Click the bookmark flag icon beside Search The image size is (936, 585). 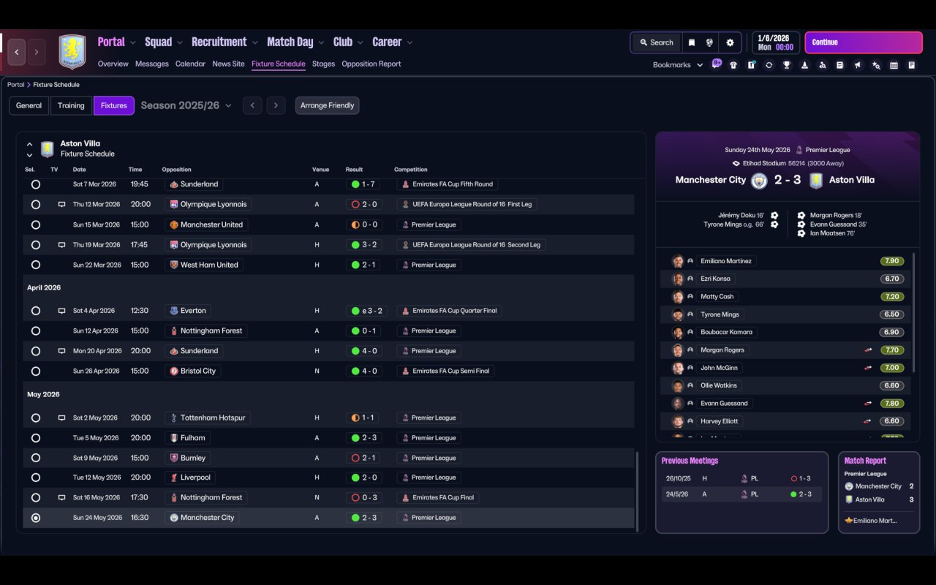pos(691,42)
